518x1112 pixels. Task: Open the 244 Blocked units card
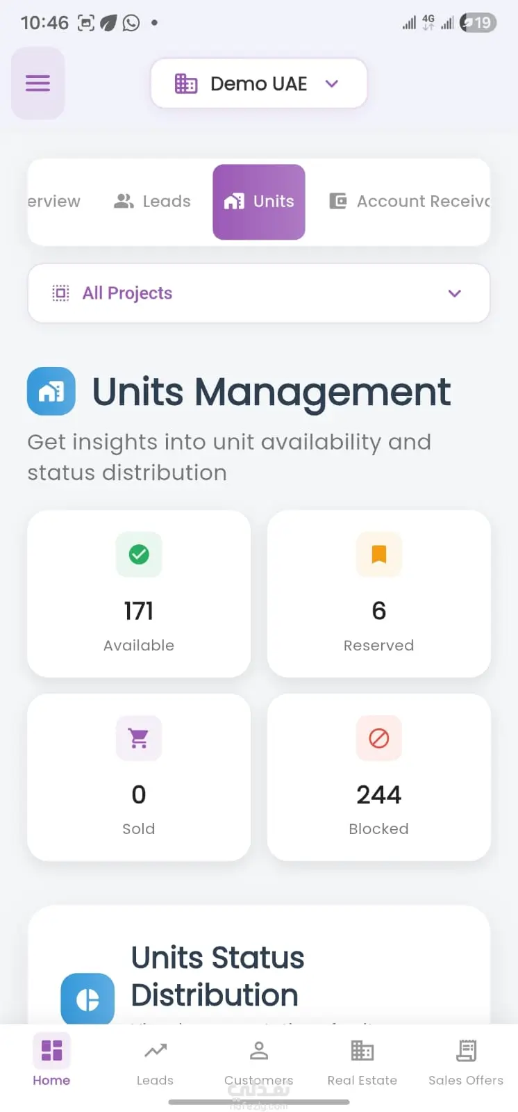tap(378, 777)
